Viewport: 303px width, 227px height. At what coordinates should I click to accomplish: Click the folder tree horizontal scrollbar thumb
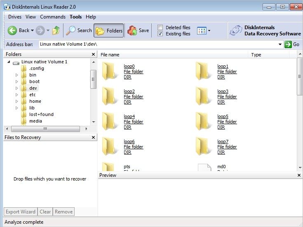point(45,129)
